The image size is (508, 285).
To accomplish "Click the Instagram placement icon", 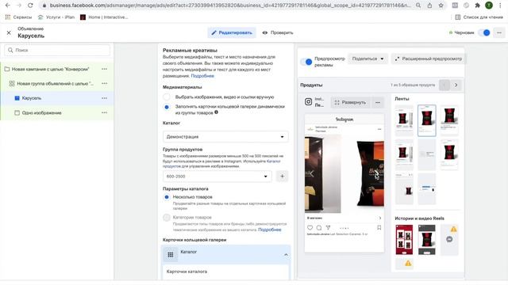I will 309,102.
